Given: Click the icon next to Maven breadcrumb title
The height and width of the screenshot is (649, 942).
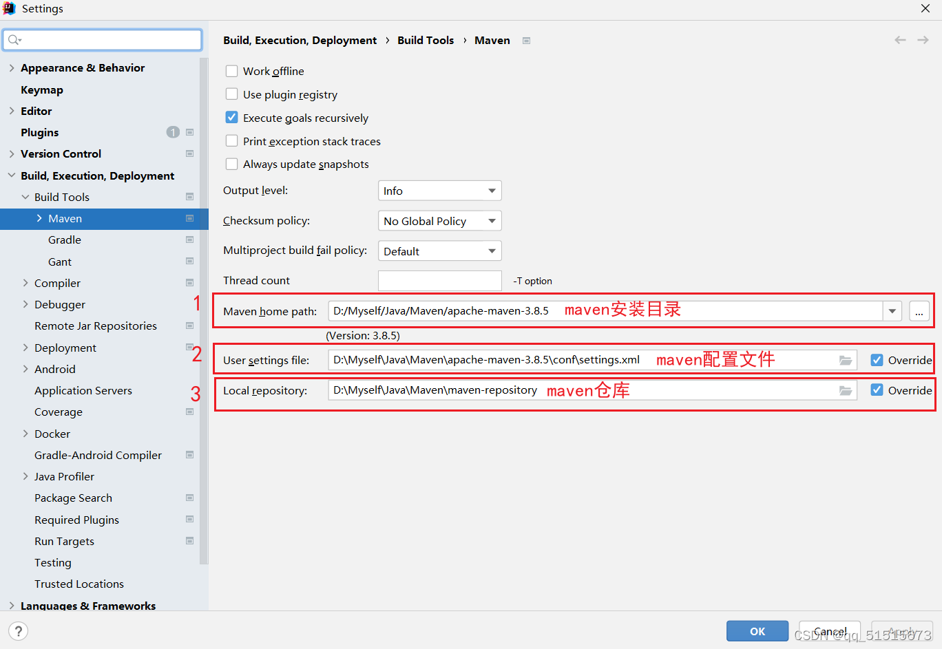Looking at the screenshot, I should 526,41.
